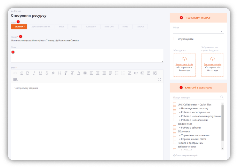Open source code view in the editor

coord(15,73)
